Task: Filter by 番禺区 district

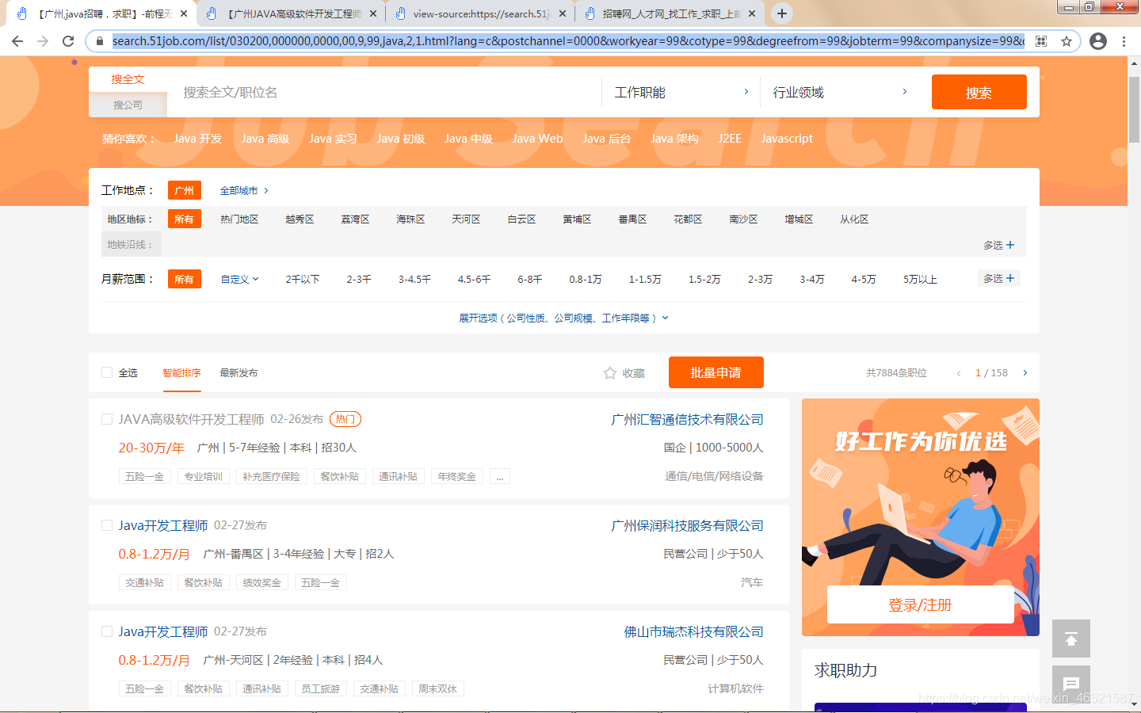Action: (x=632, y=219)
